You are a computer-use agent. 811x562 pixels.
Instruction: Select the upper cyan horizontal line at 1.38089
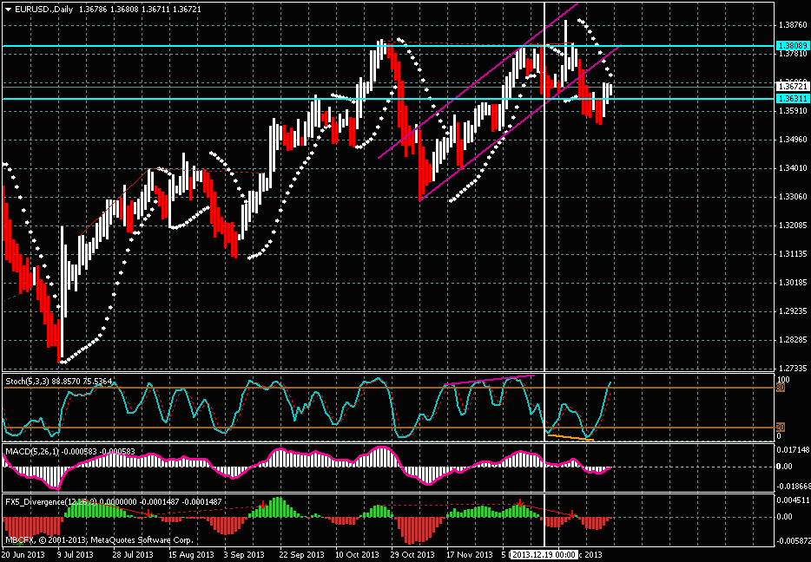(260, 45)
